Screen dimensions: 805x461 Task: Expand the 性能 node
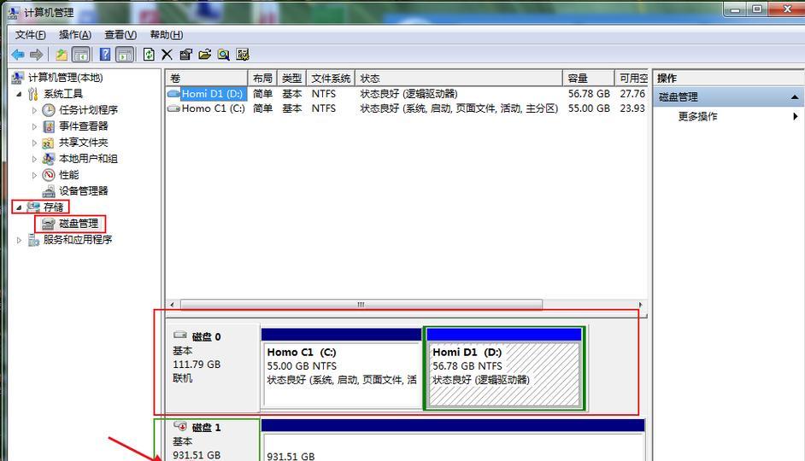click(34, 175)
